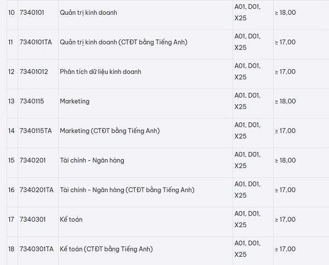Select code 7340301 in row 17

click(x=32, y=219)
